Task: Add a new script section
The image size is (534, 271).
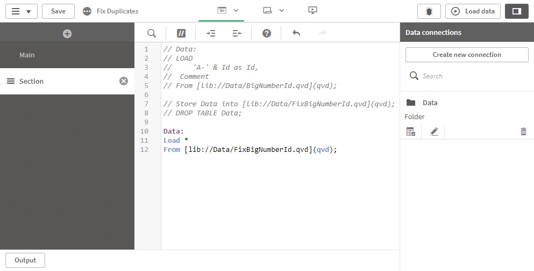Action: pos(67,34)
